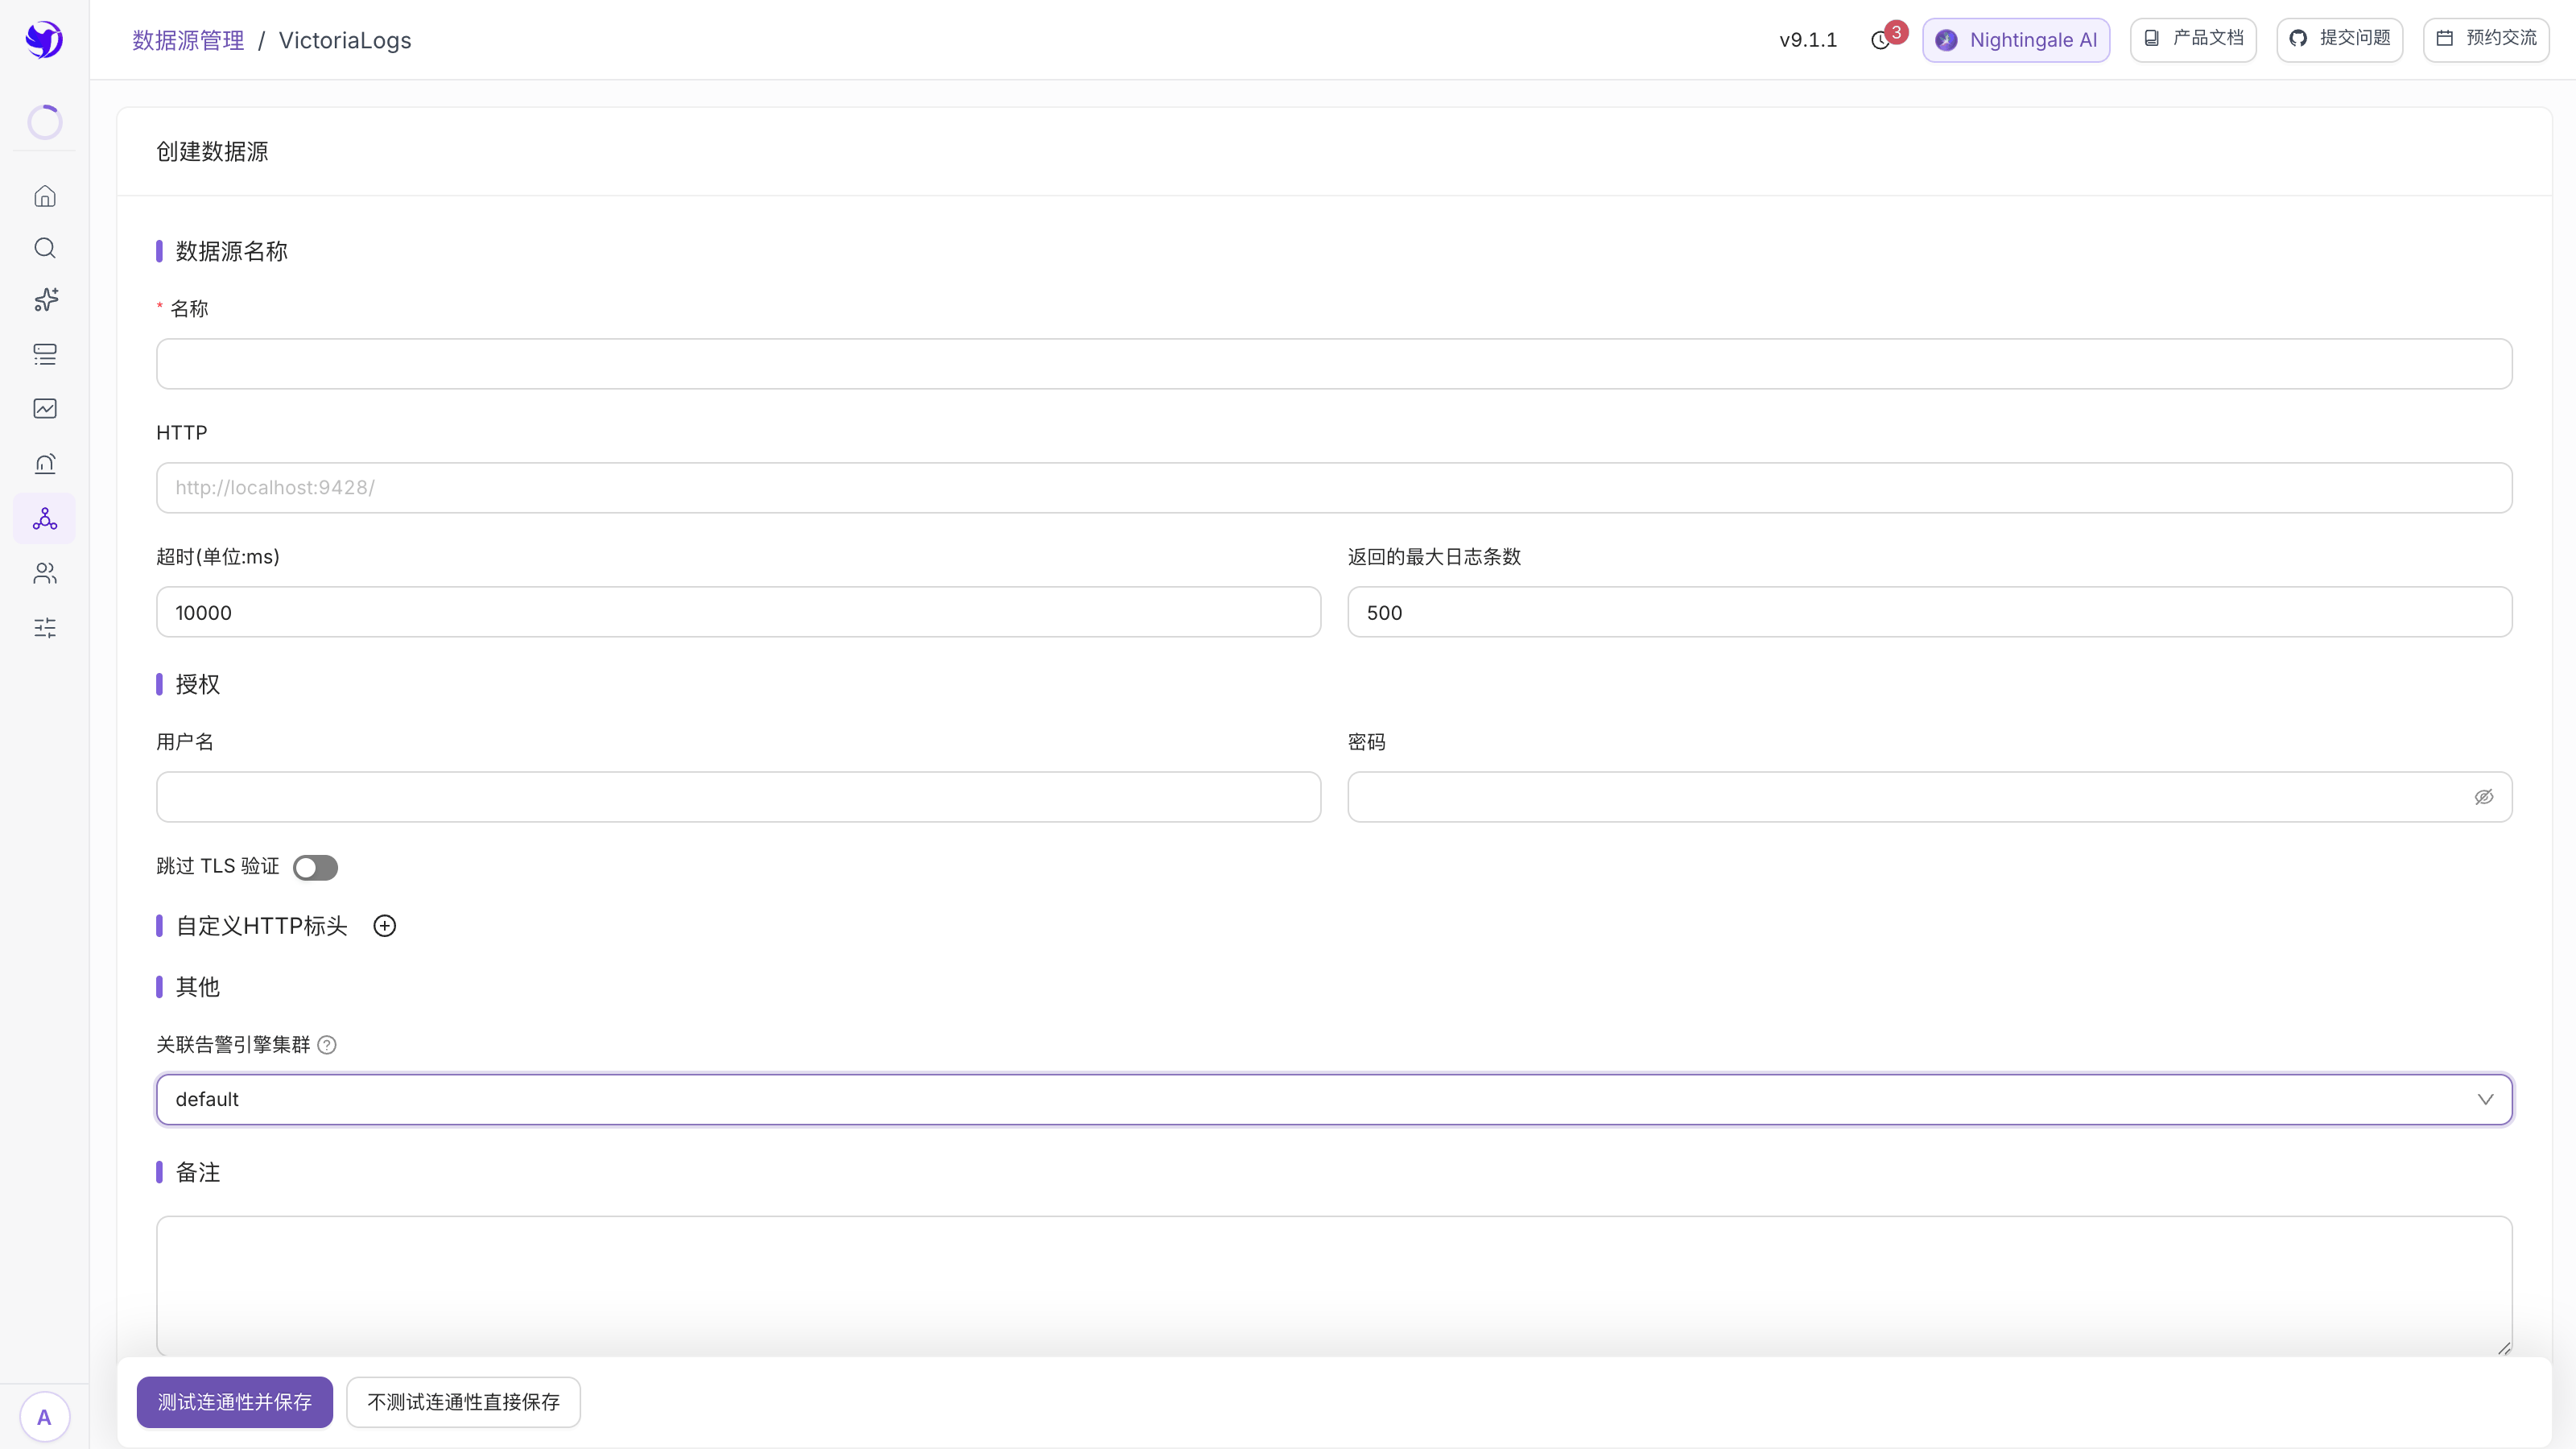The height and width of the screenshot is (1449, 2576).
Task: Open the dashboard chart sidebar icon
Action: [45, 408]
